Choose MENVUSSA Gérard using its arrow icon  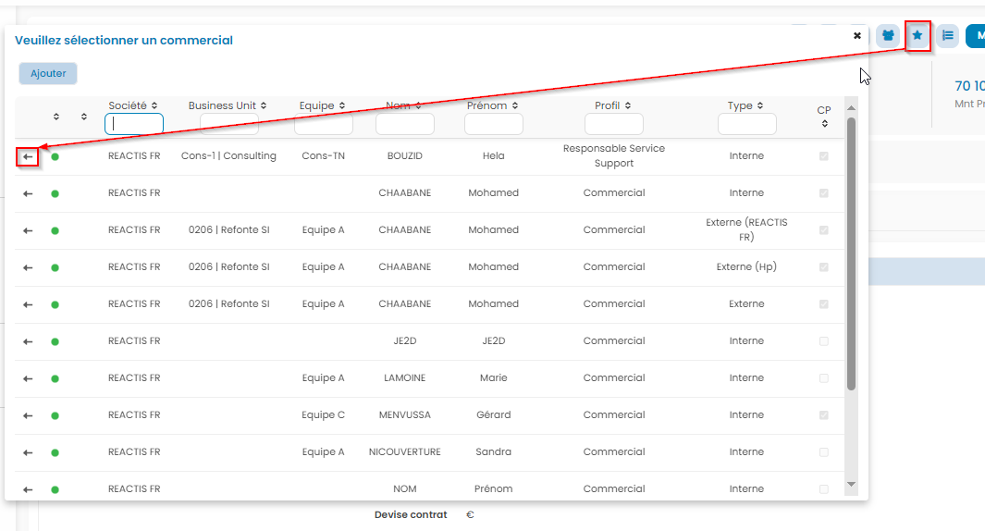click(28, 415)
